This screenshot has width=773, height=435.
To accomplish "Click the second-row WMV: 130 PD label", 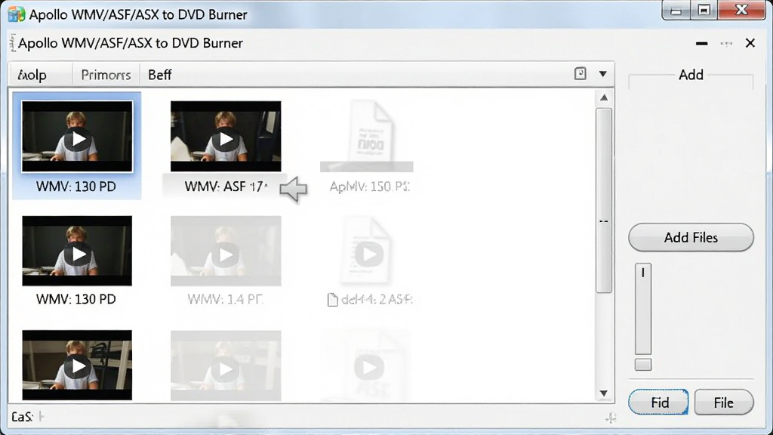I will [x=76, y=299].
